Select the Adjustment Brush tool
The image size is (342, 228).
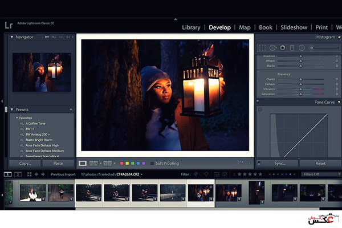[x=325, y=48]
